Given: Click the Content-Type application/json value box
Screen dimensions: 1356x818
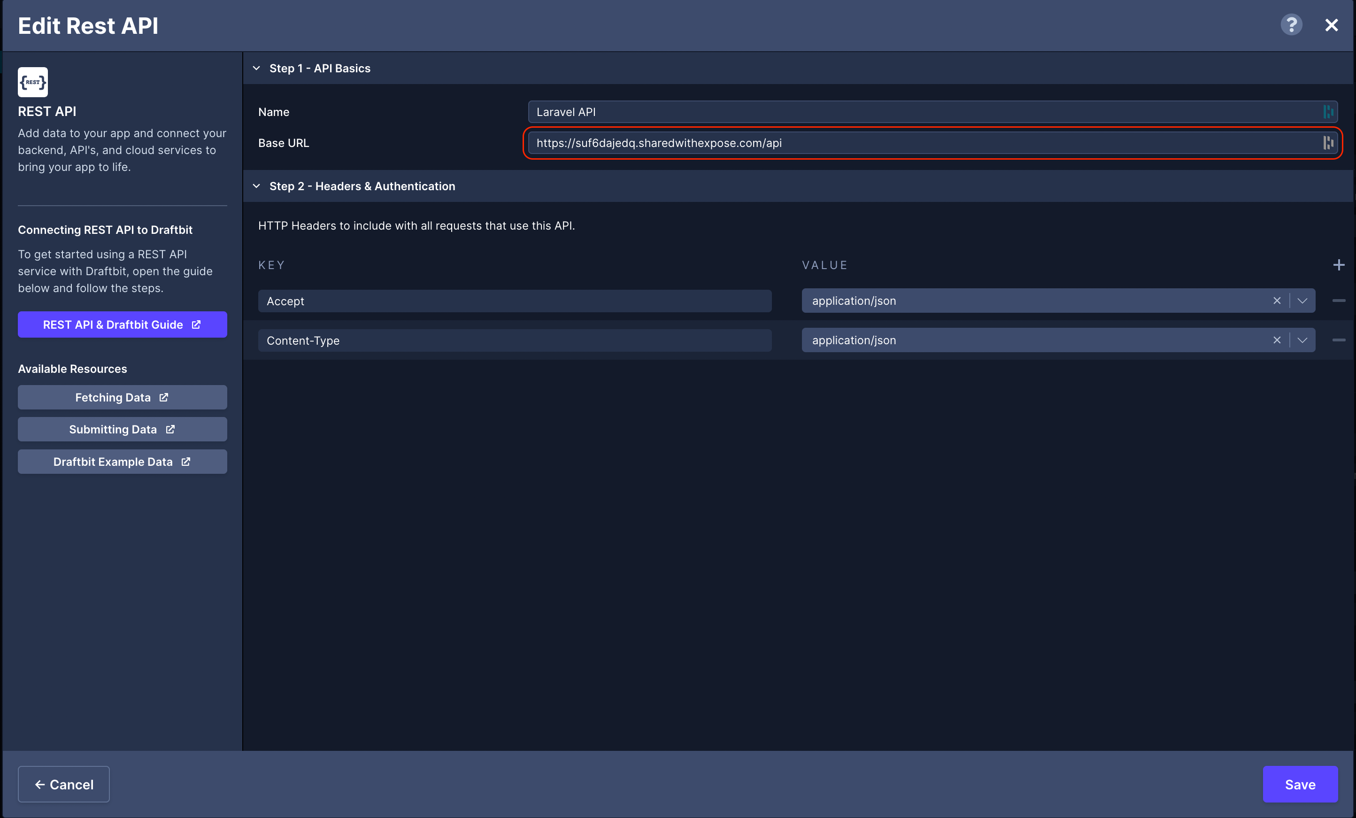Looking at the screenshot, I should point(1058,340).
